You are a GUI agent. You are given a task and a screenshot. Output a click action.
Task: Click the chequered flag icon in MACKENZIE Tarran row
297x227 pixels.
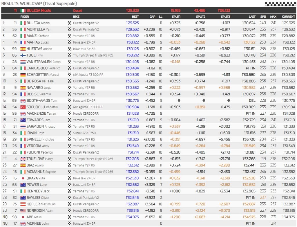point(70,113)
